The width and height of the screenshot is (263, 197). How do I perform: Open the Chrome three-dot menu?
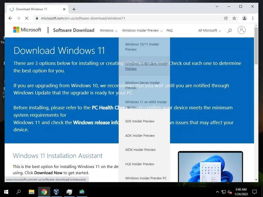point(253,18)
